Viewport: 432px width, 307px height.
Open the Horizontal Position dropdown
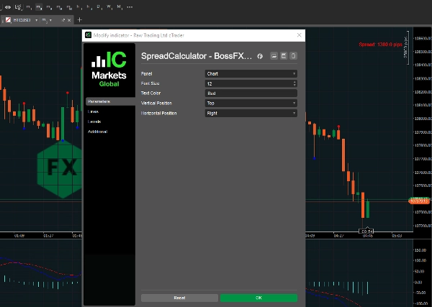coord(251,113)
